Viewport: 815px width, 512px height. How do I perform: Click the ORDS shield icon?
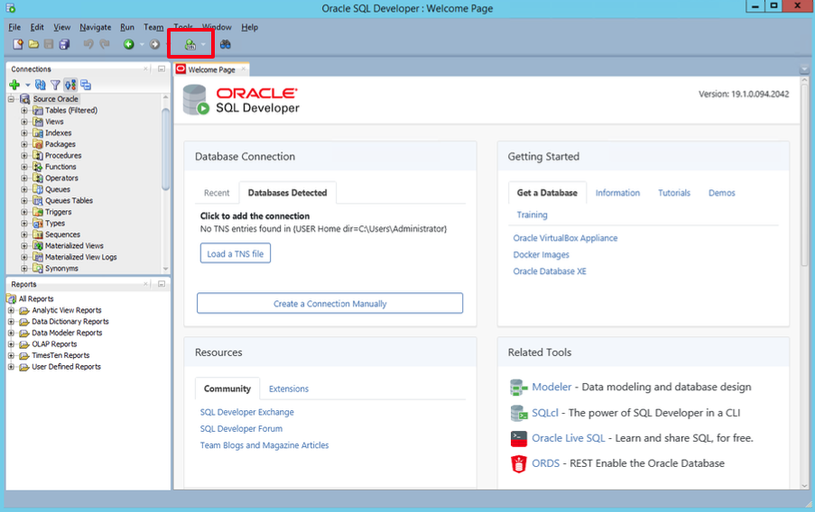pos(518,463)
